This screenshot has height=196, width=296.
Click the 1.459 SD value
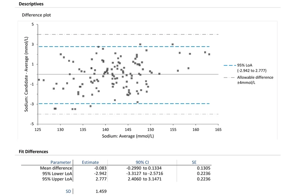101,191
